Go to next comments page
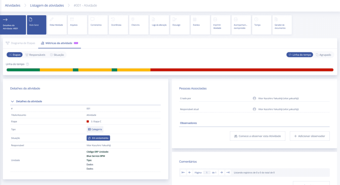 221,172
